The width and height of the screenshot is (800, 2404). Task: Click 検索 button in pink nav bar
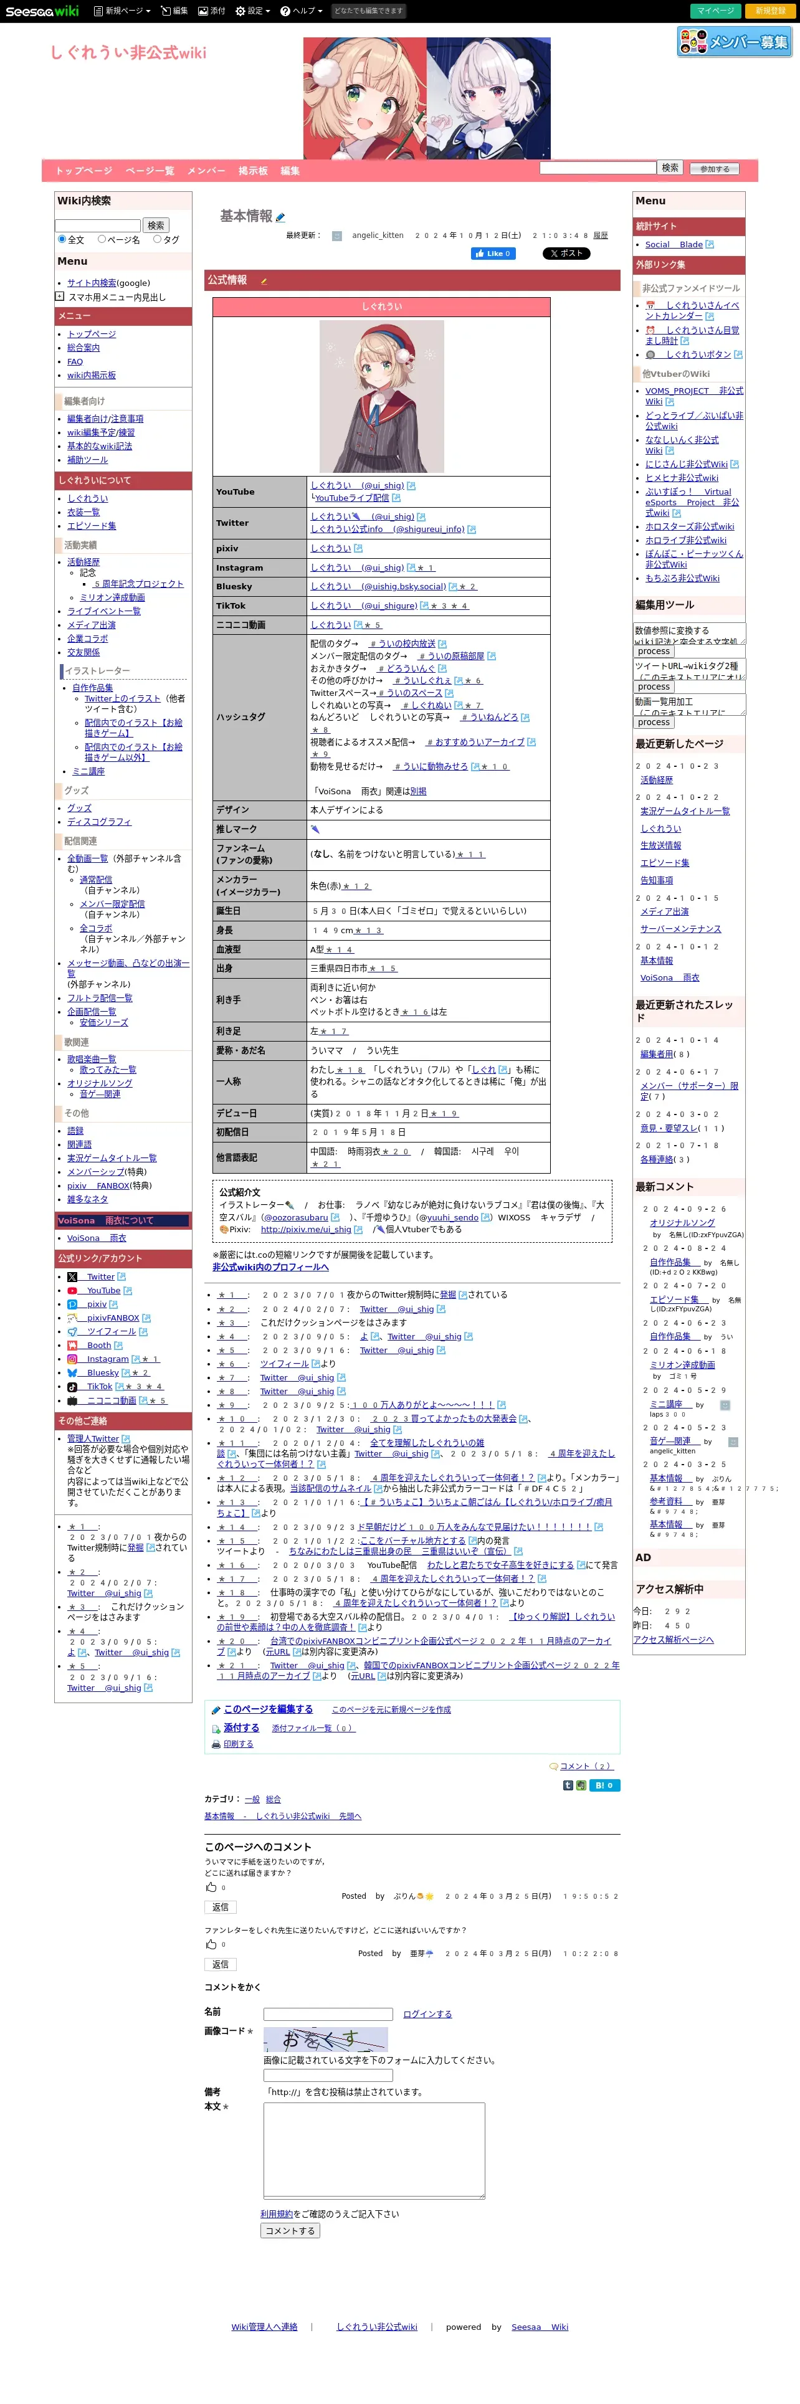(670, 168)
